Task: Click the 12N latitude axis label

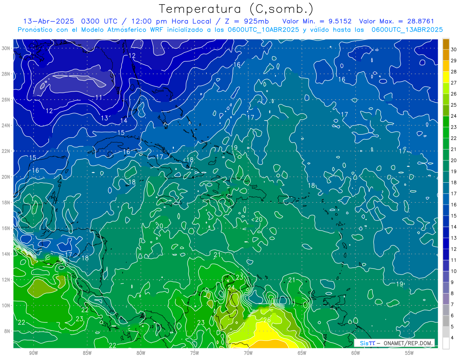Action: [x=6, y=280]
